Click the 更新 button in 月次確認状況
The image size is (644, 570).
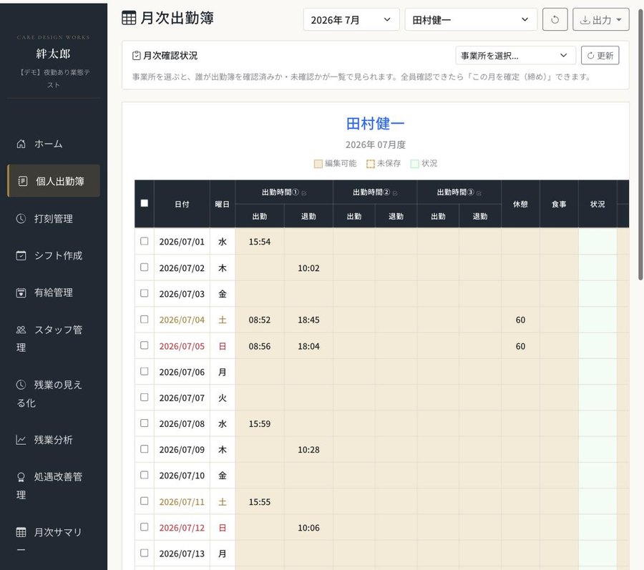(x=600, y=55)
